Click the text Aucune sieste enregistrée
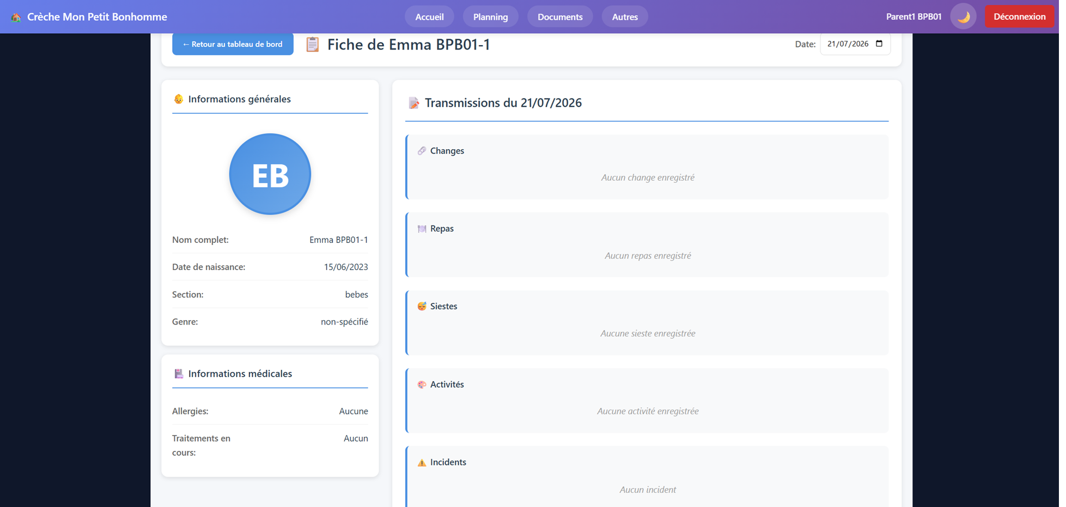The height and width of the screenshot is (507, 1066). pos(648,333)
